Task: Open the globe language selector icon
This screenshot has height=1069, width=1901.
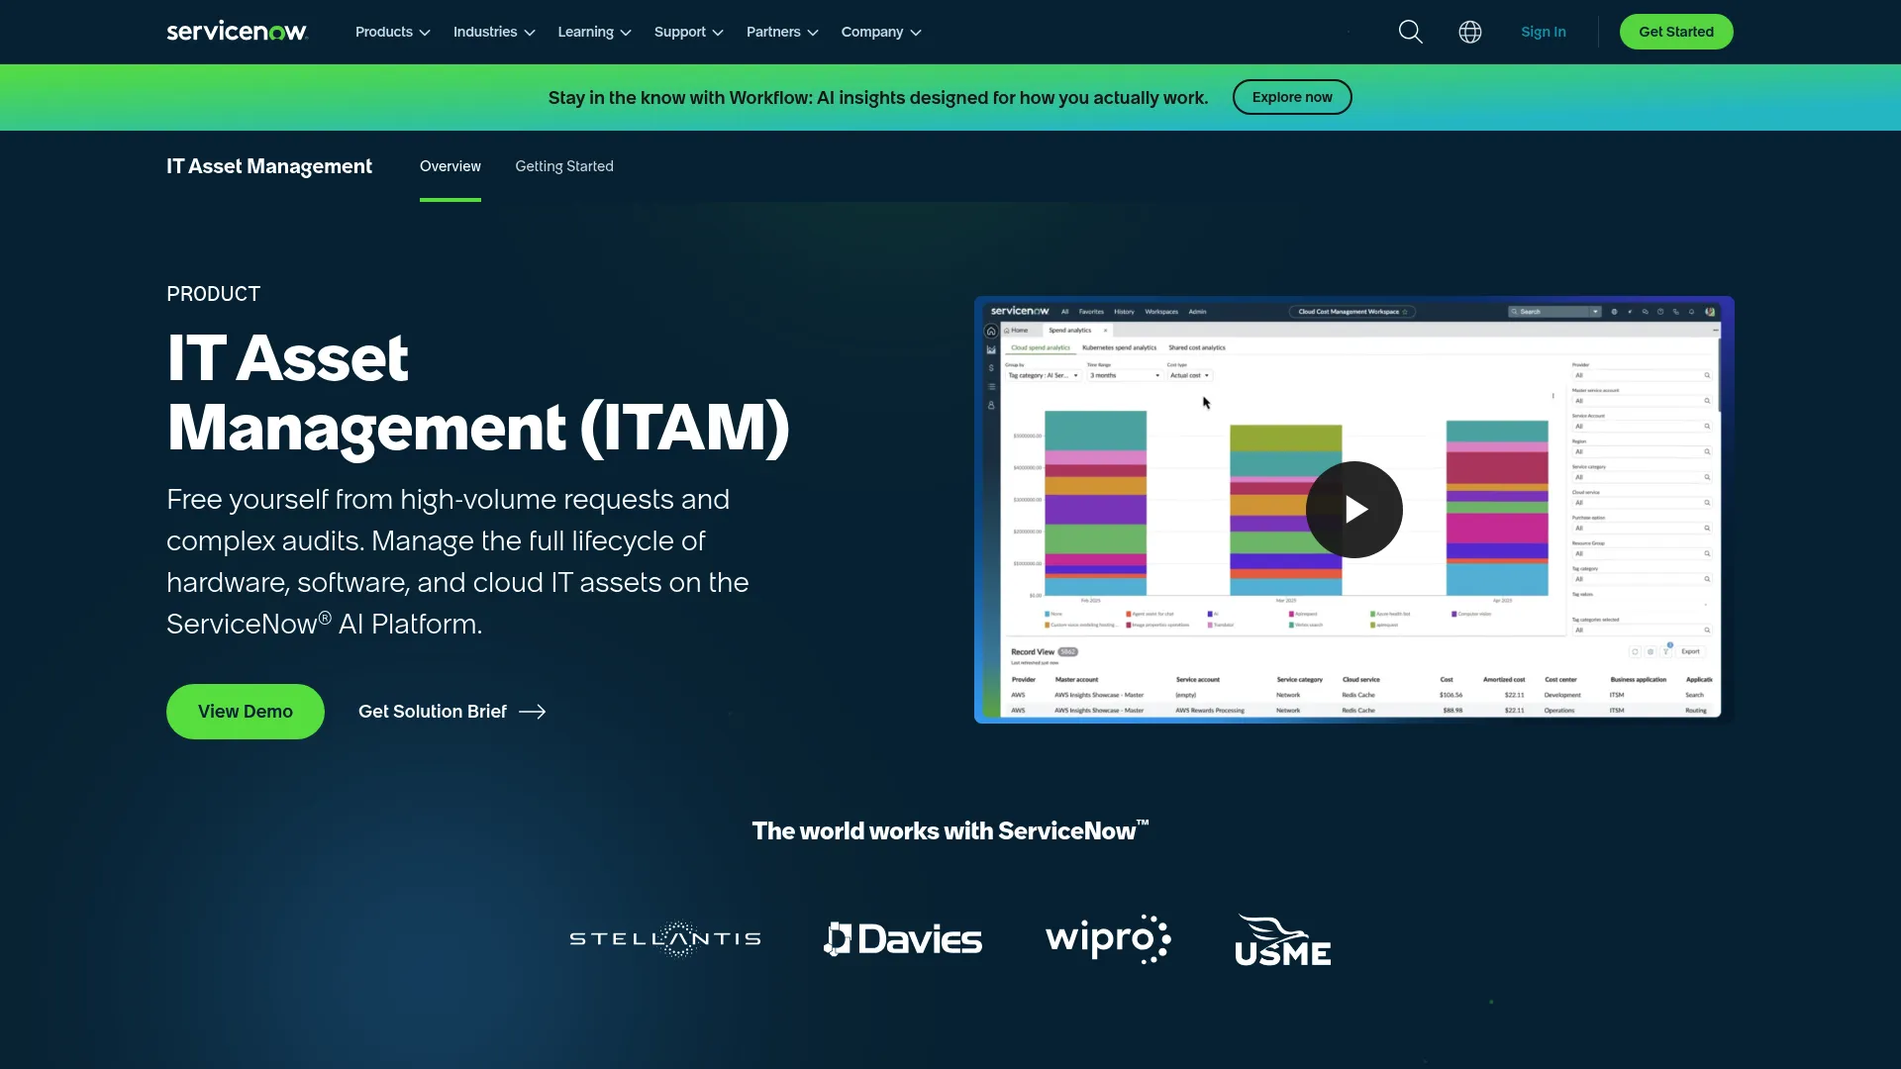Action: [x=1470, y=32]
